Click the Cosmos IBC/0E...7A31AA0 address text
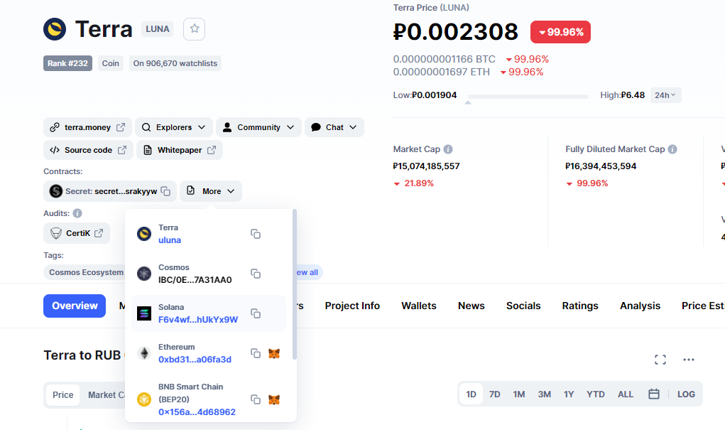725x430 pixels. [x=195, y=280]
